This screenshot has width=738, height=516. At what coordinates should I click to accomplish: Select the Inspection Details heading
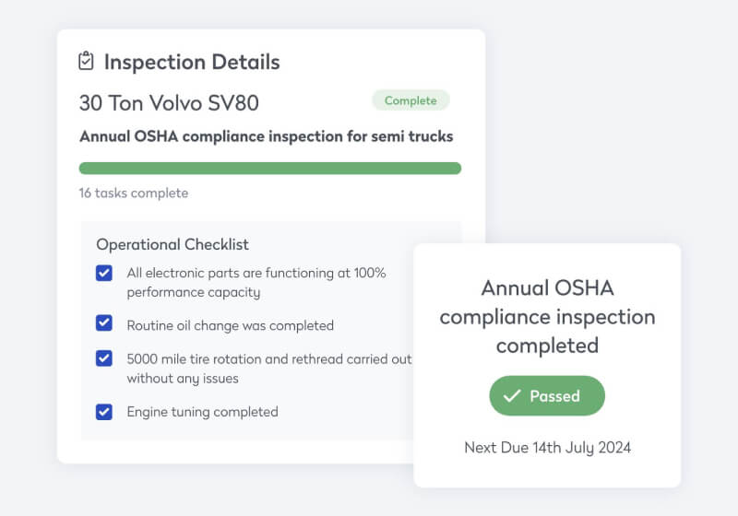192,63
